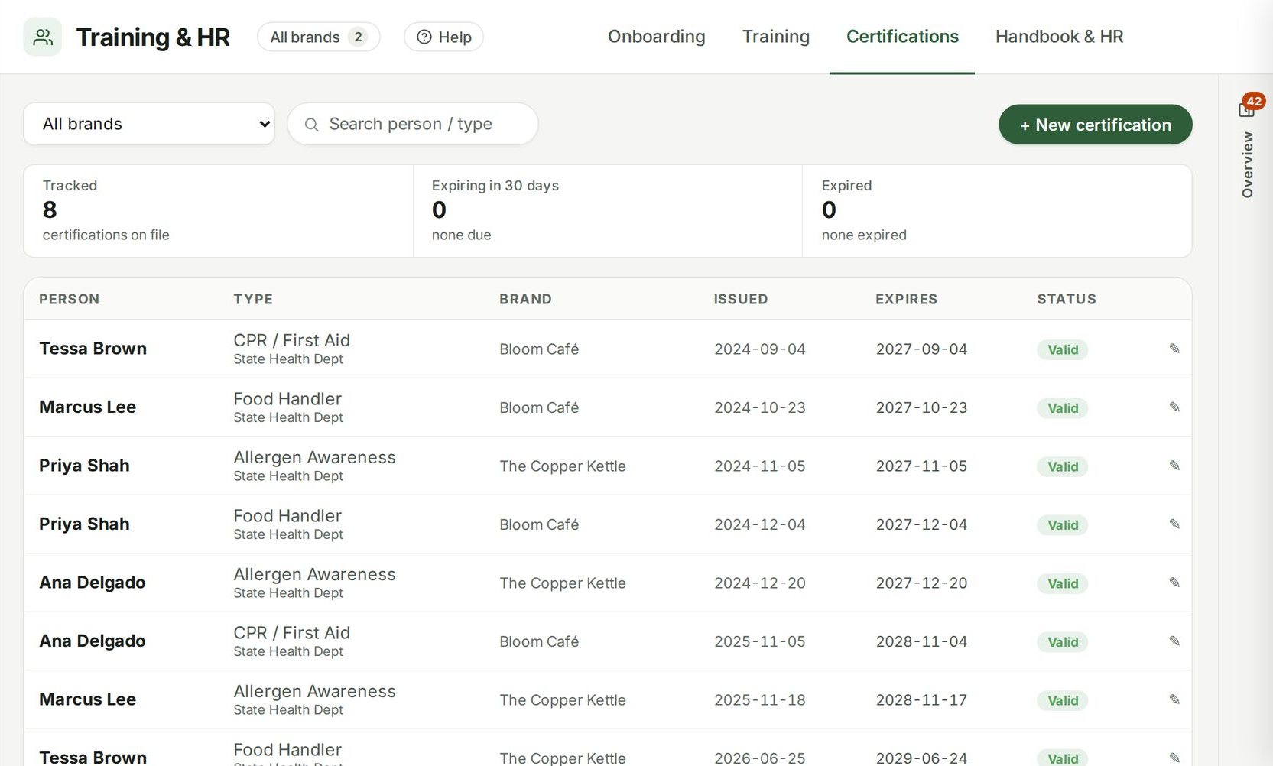The height and width of the screenshot is (766, 1273).
Task: Edit Ana Delgado's Allergen Awareness pencil icon
Action: click(x=1174, y=583)
